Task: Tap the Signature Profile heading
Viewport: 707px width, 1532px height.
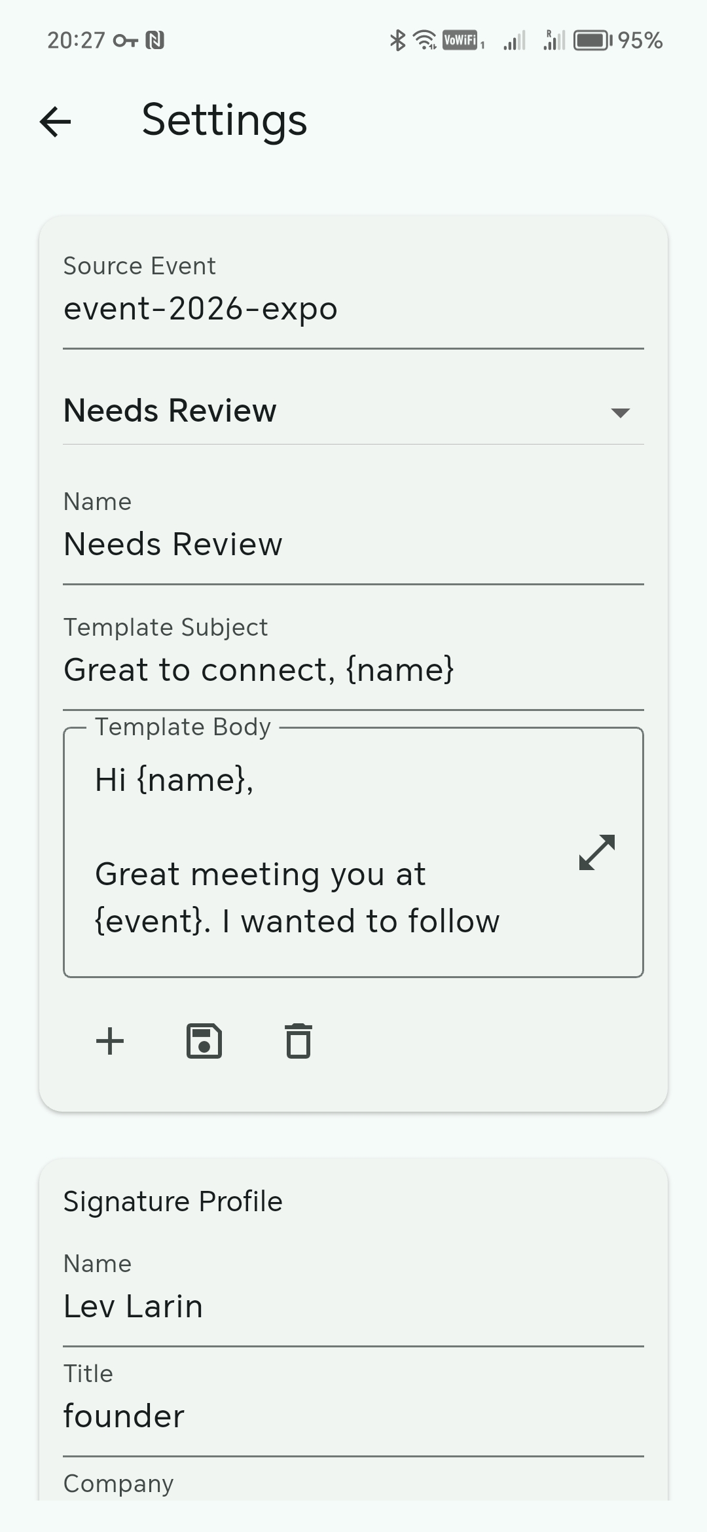Action: click(x=173, y=1201)
